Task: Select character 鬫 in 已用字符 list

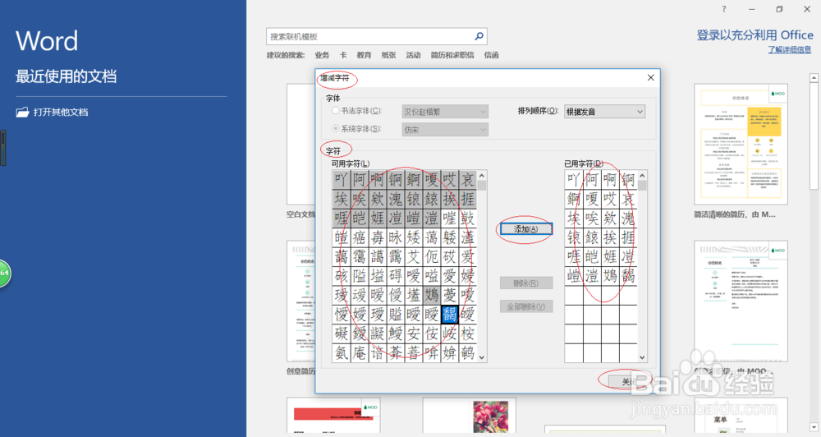Action: pos(628,276)
